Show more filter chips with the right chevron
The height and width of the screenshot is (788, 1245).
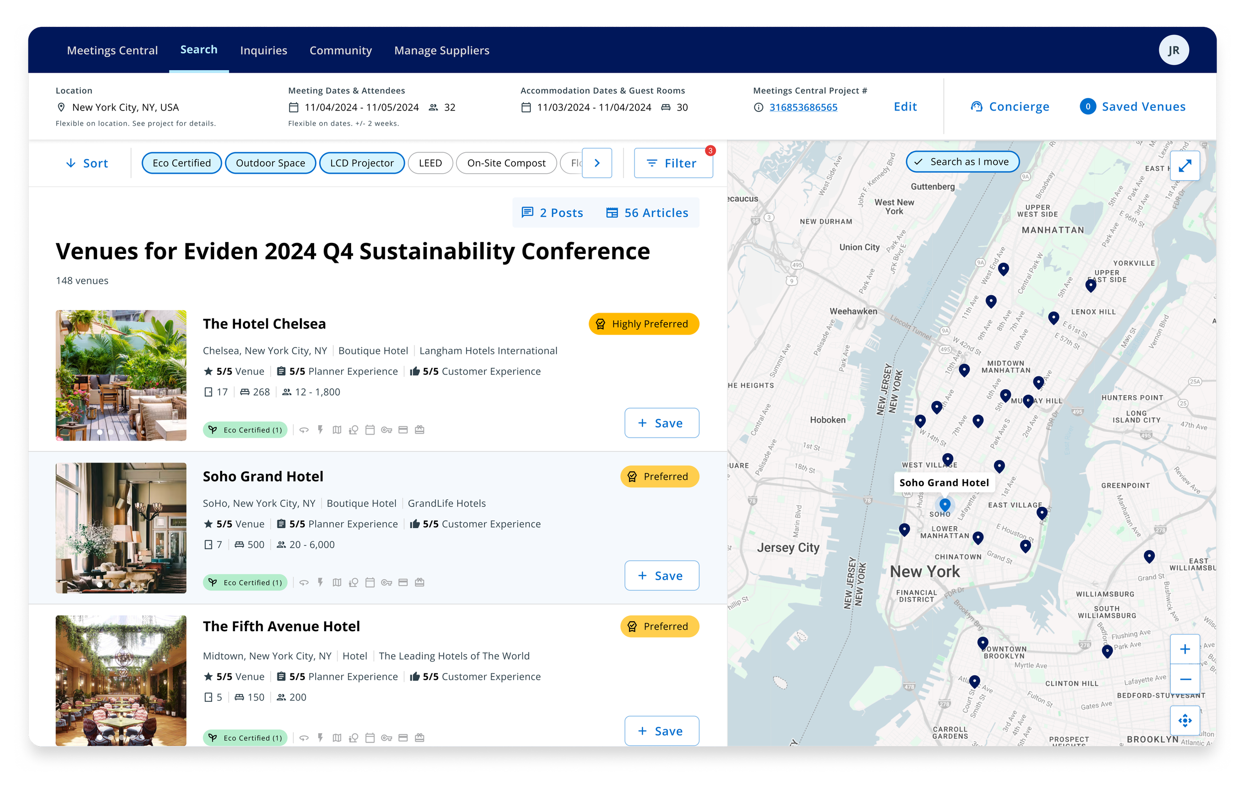(597, 163)
